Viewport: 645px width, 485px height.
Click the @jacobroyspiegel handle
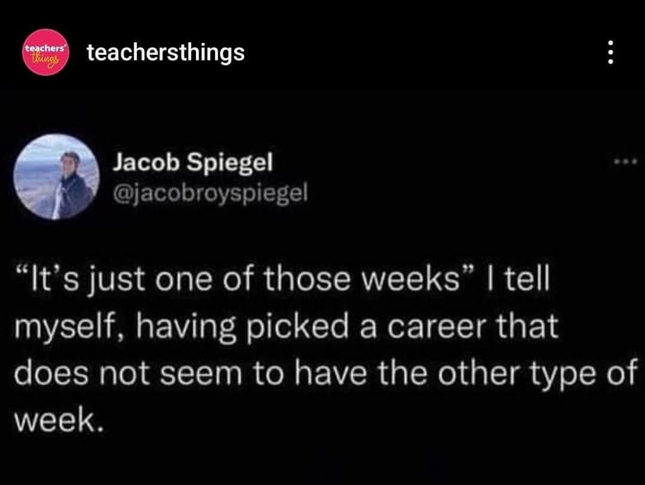point(208,193)
